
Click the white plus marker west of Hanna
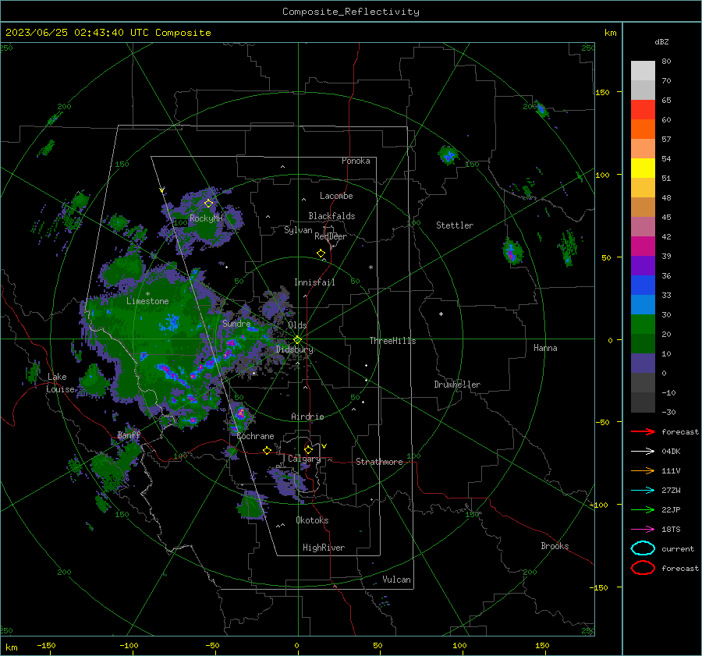pos(441,314)
